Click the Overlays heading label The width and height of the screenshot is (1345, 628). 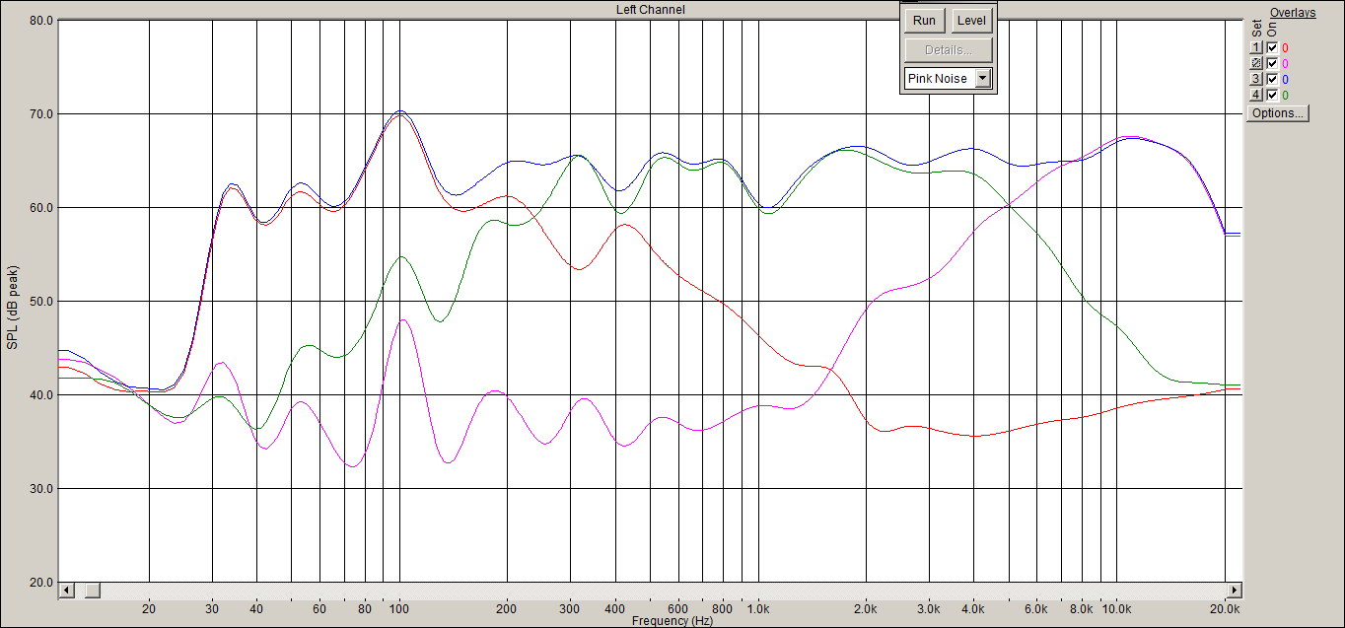coord(1292,13)
